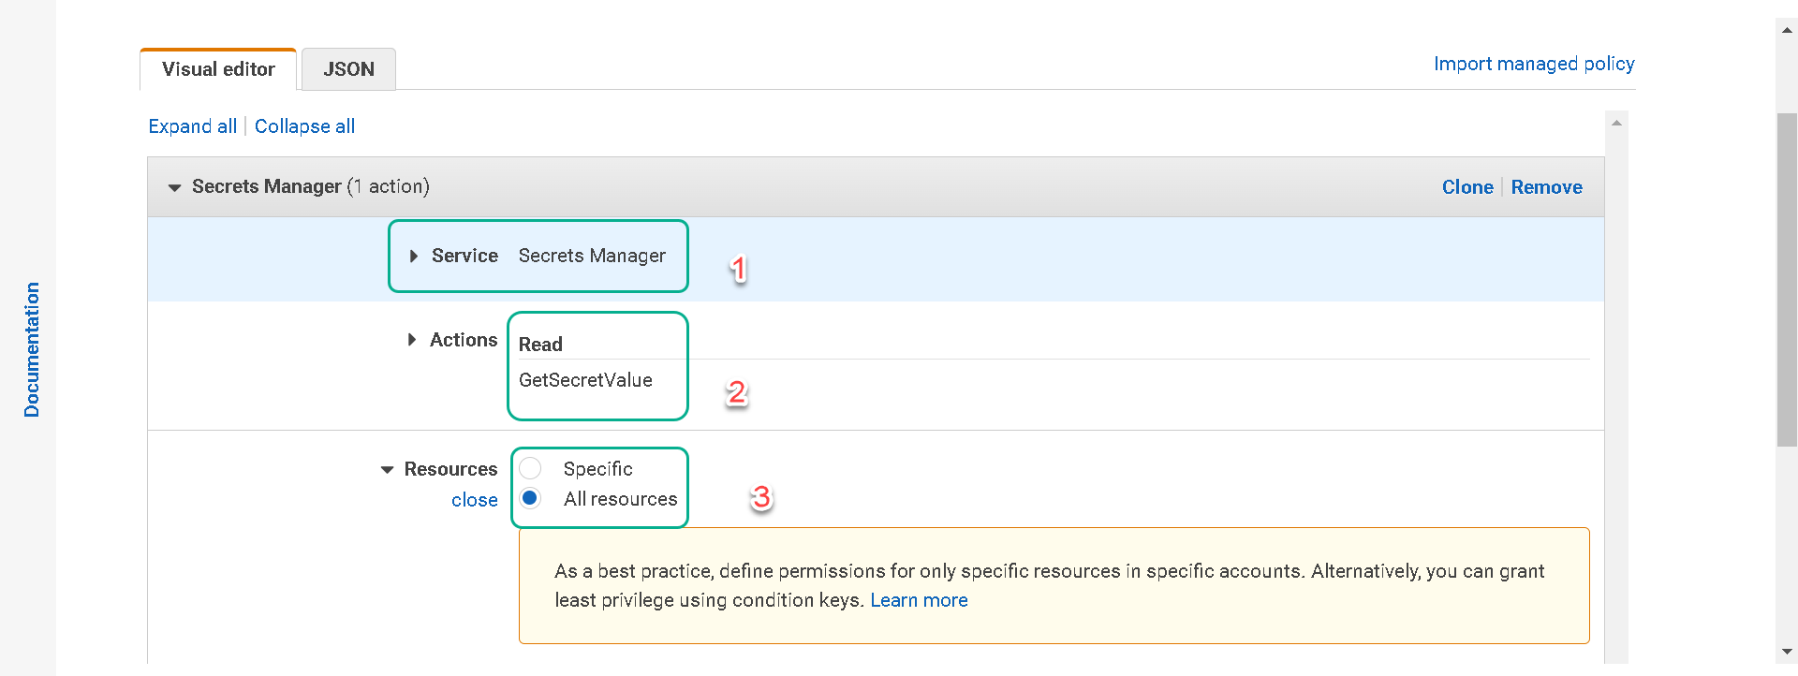Open Import managed policy link

tap(1534, 64)
